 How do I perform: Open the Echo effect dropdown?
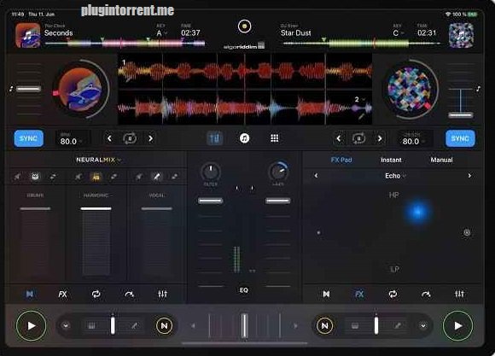coord(395,176)
